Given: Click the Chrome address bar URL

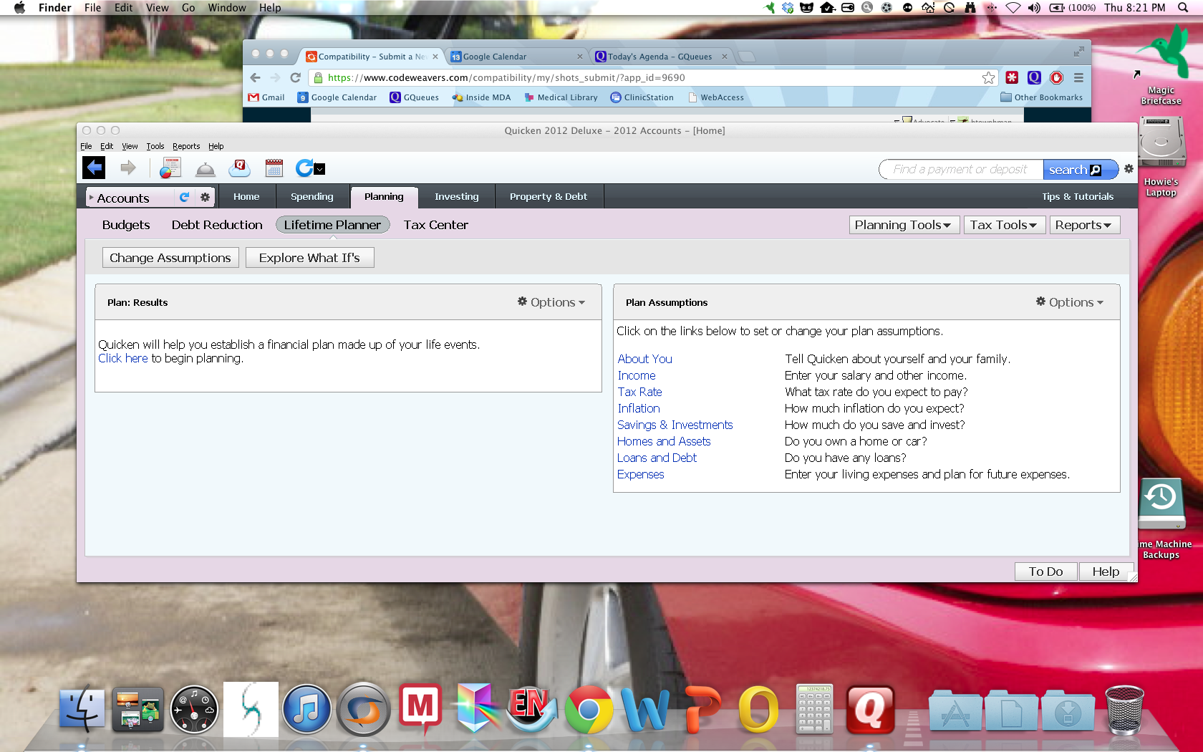Looking at the screenshot, I should click(x=506, y=77).
